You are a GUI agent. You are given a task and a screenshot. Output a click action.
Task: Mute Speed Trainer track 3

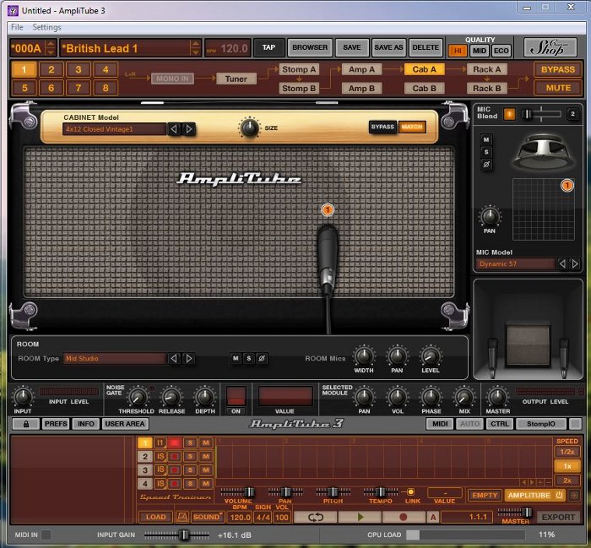[206, 470]
